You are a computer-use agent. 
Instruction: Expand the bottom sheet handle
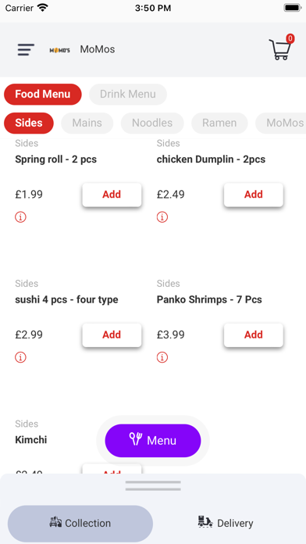tap(153, 485)
